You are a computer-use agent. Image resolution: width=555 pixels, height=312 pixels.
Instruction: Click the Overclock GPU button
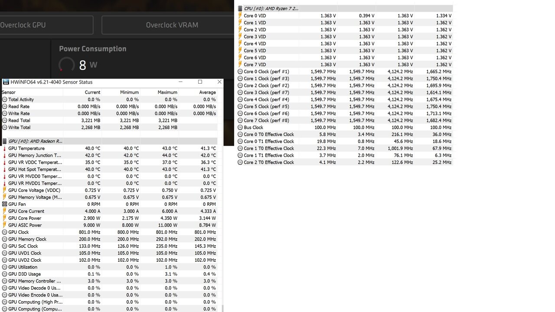coord(46,25)
